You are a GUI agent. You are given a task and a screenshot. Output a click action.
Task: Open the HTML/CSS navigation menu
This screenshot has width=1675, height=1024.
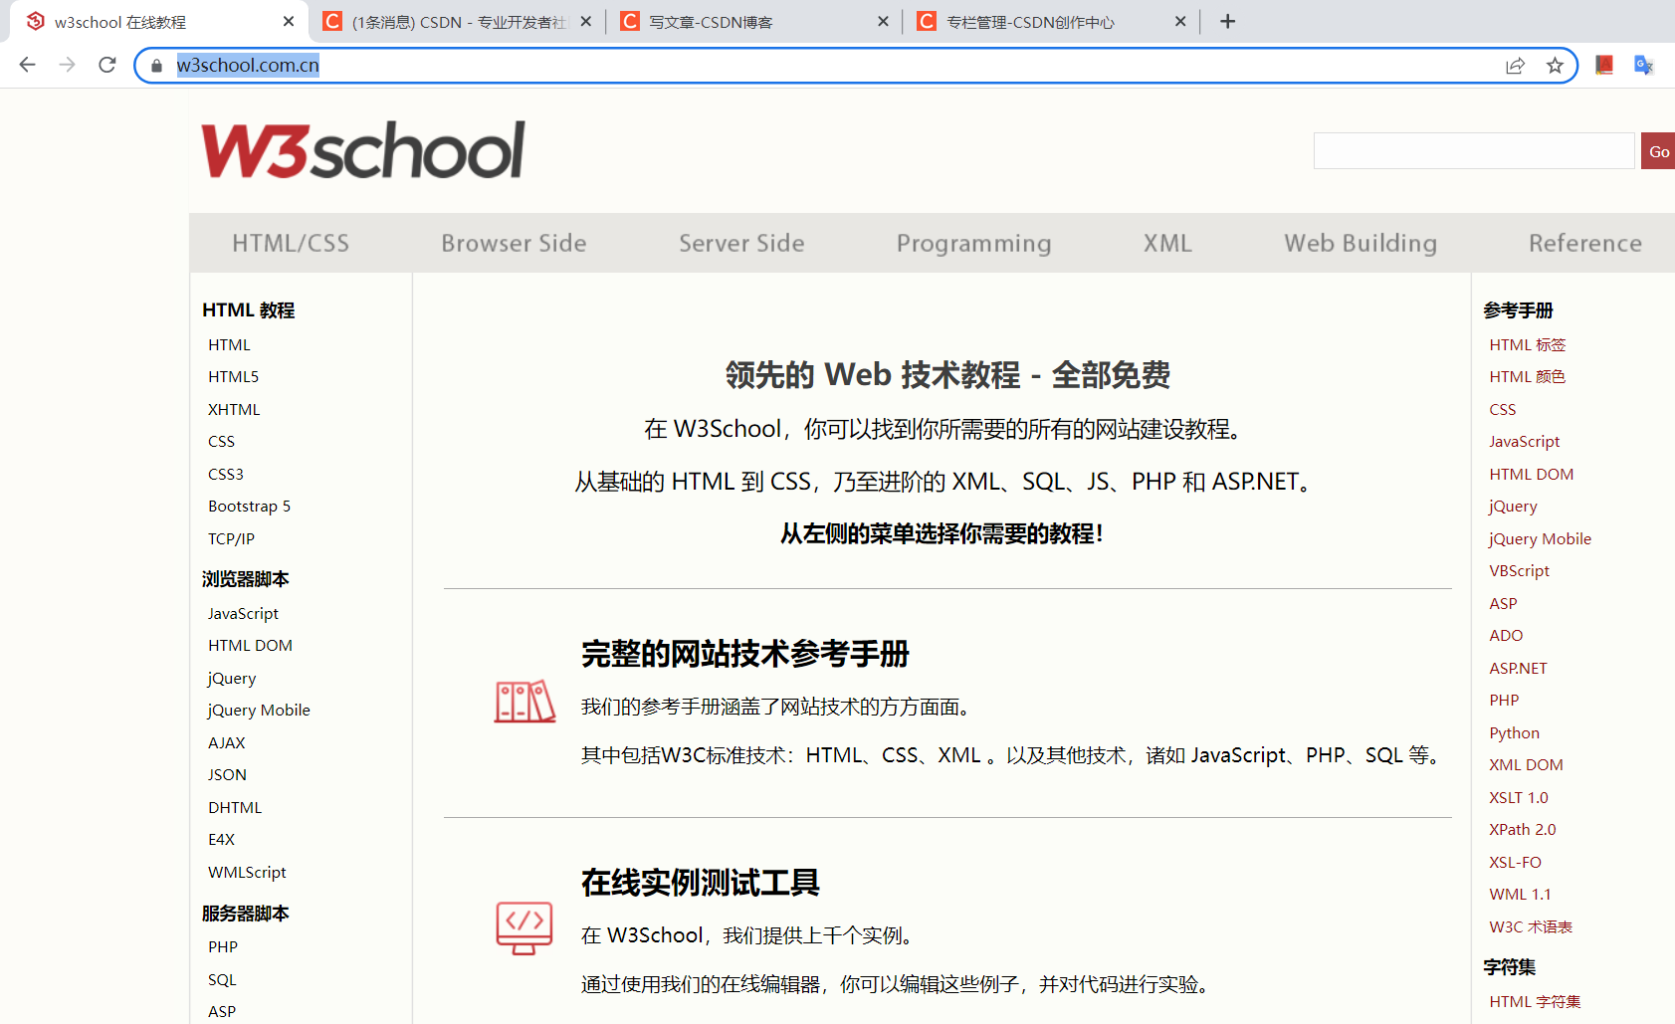(x=291, y=243)
